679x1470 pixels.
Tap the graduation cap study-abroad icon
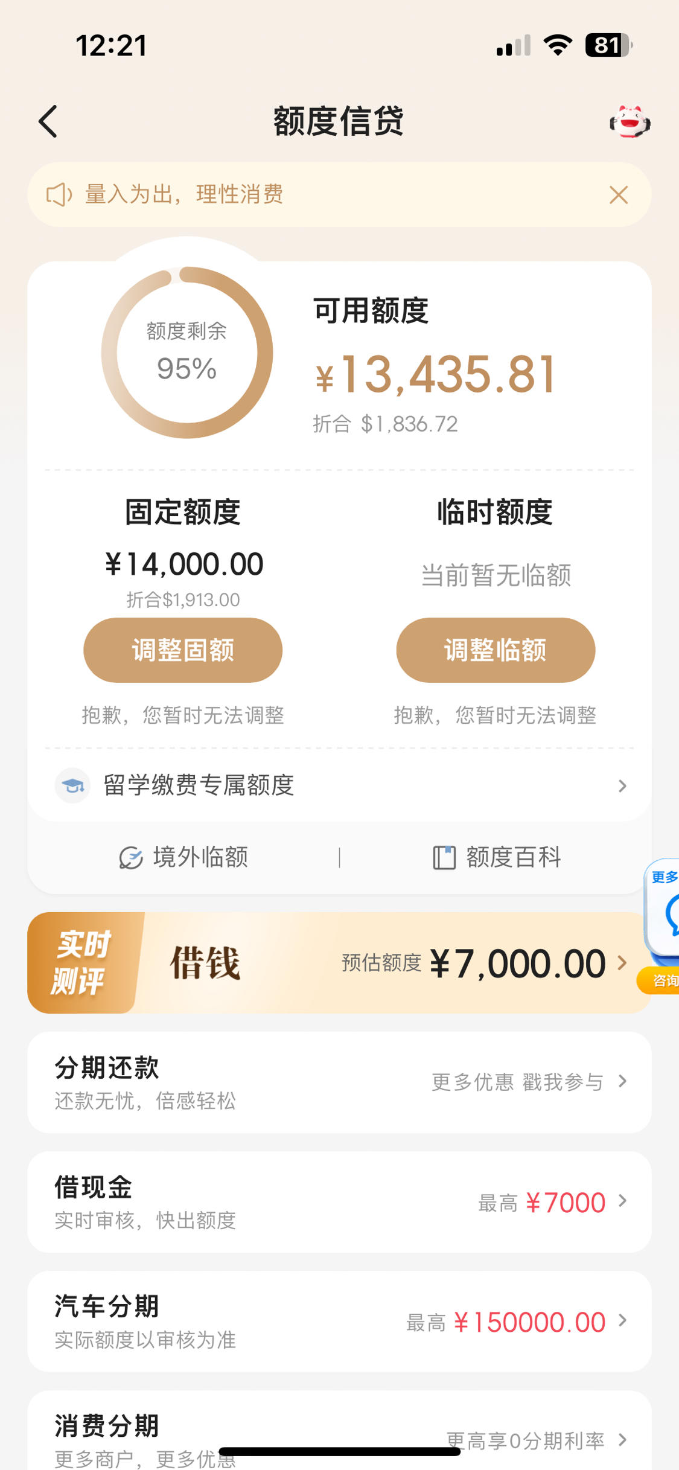[72, 785]
